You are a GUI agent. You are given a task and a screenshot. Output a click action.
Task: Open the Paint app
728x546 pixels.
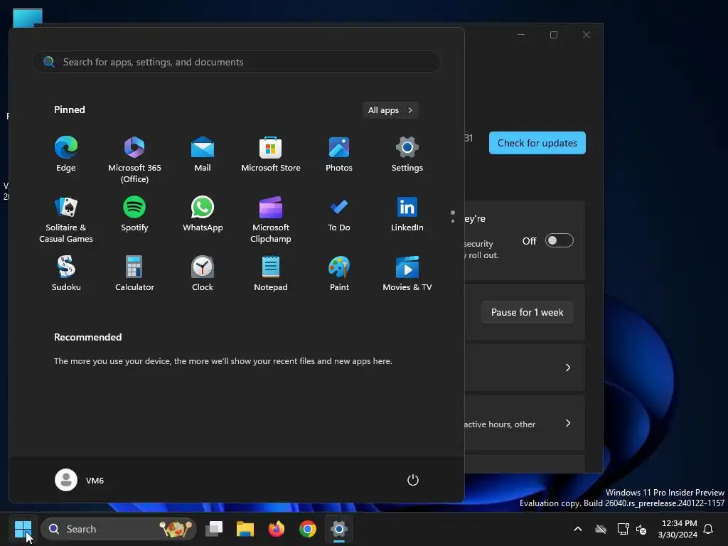click(339, 274)
